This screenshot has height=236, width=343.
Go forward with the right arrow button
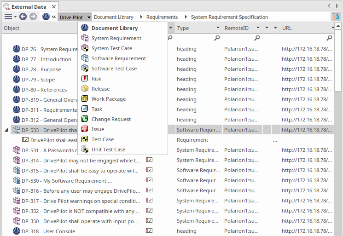click(33, 17)
